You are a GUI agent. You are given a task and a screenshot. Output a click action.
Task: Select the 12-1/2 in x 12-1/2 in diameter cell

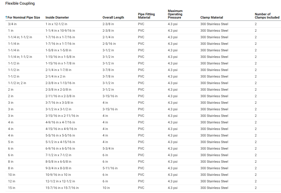pos(60,181)
